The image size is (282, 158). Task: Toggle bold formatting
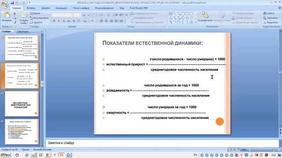point(54,21)
